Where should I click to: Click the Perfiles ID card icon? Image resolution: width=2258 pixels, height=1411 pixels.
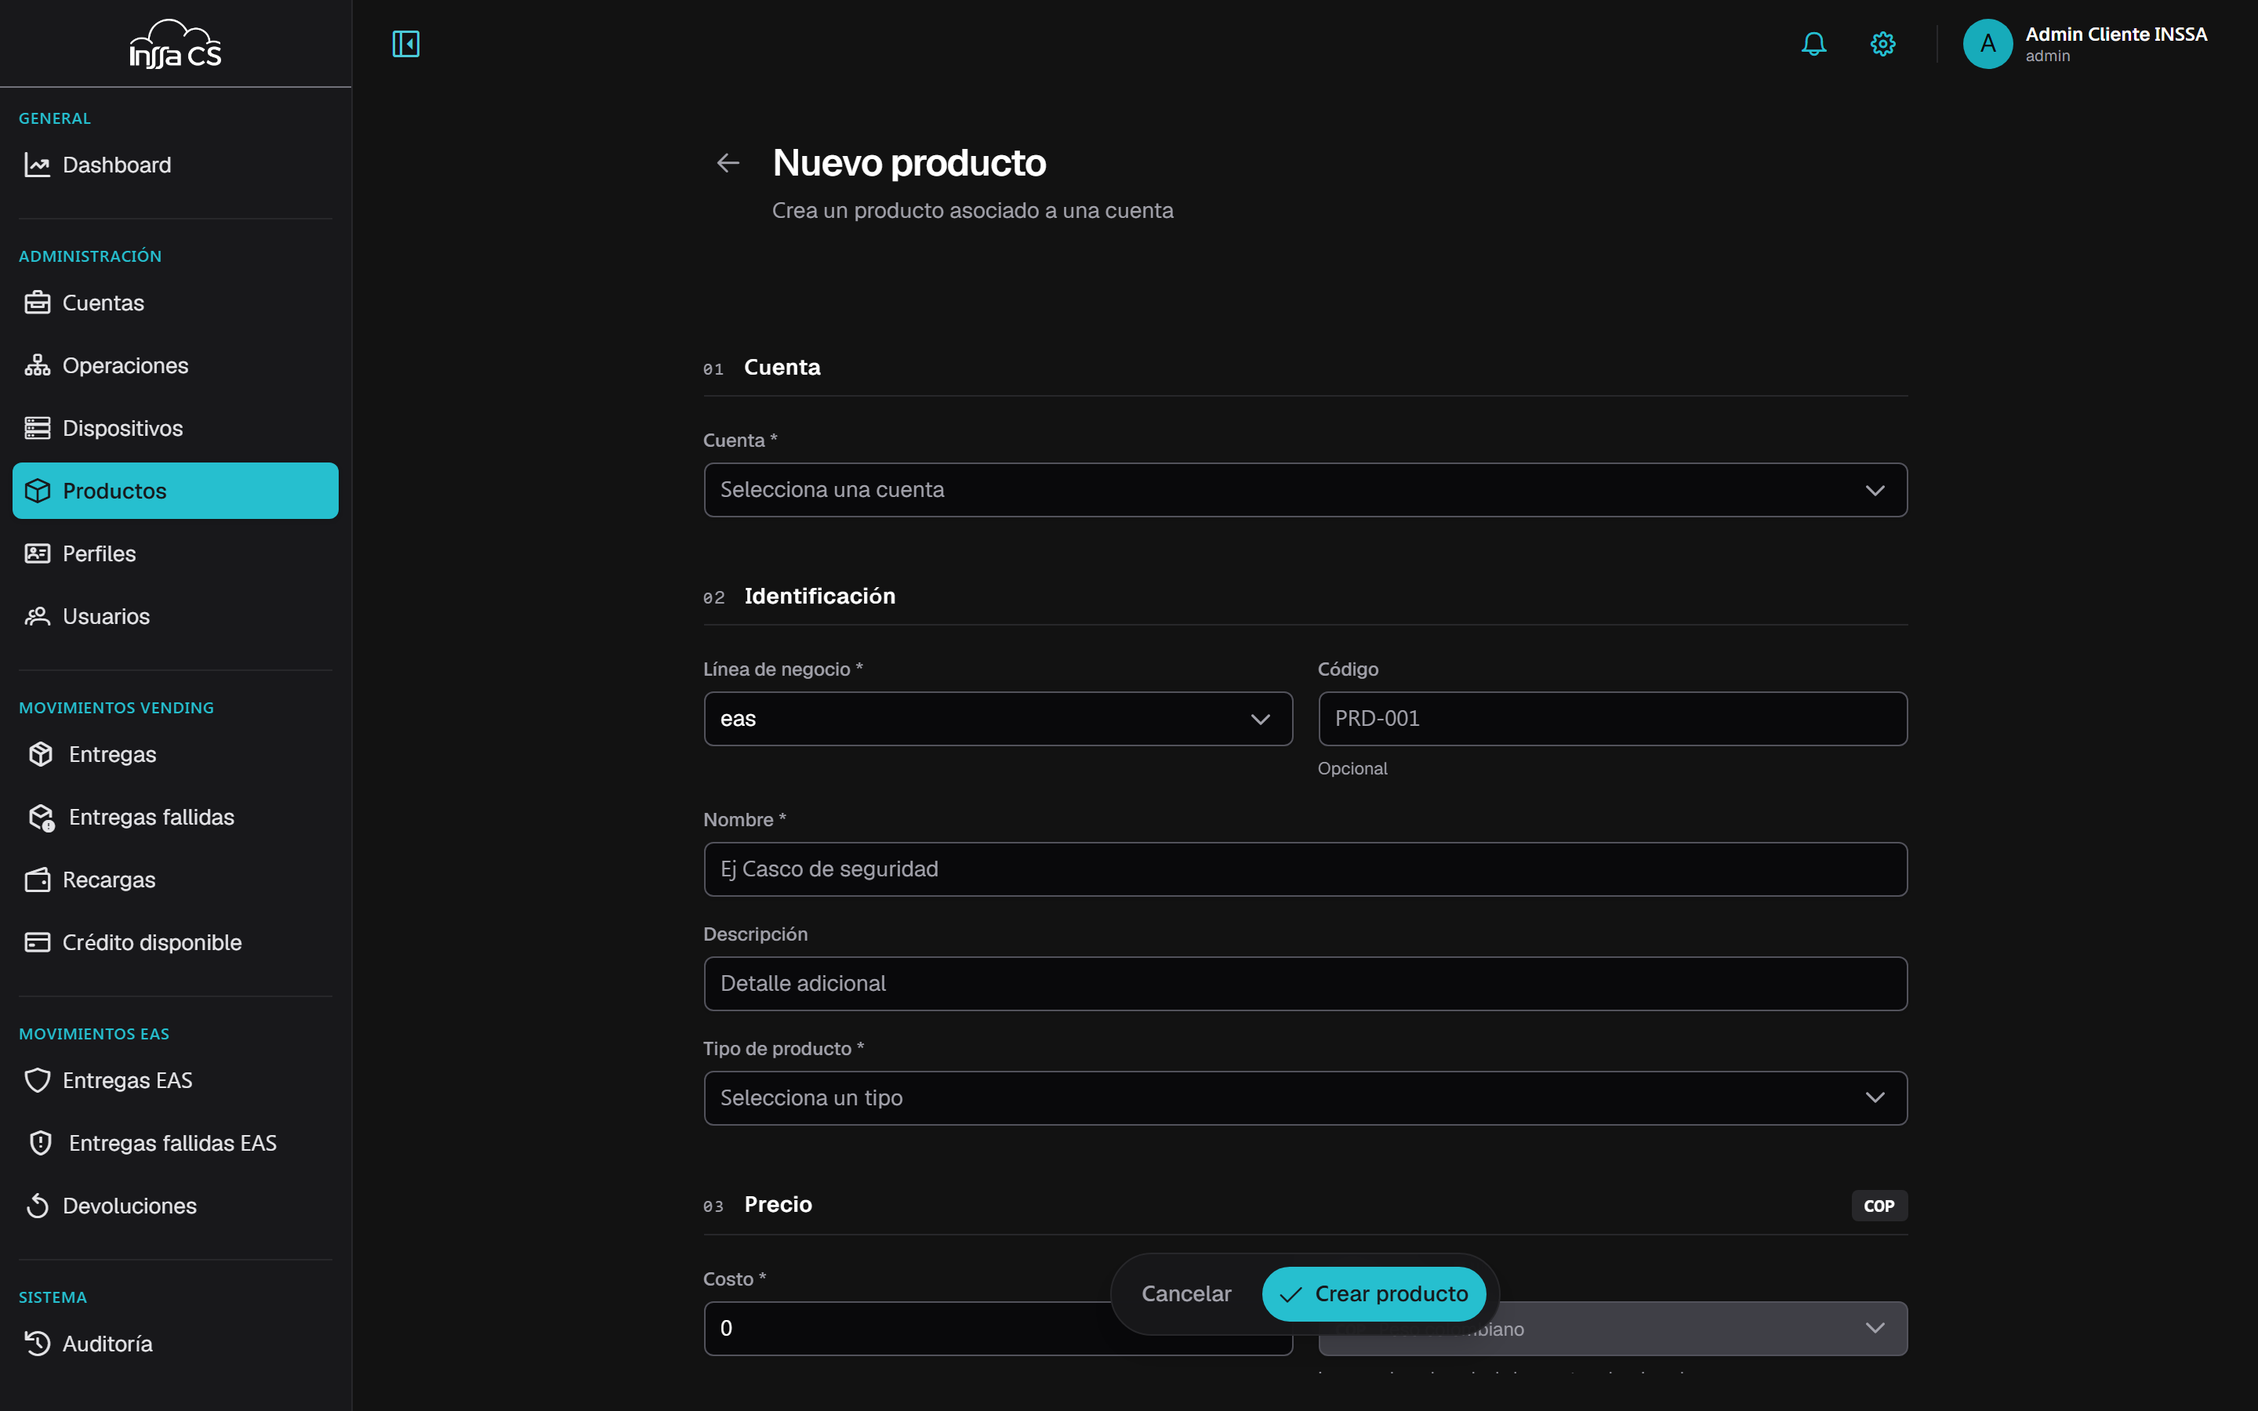(38, 553)
